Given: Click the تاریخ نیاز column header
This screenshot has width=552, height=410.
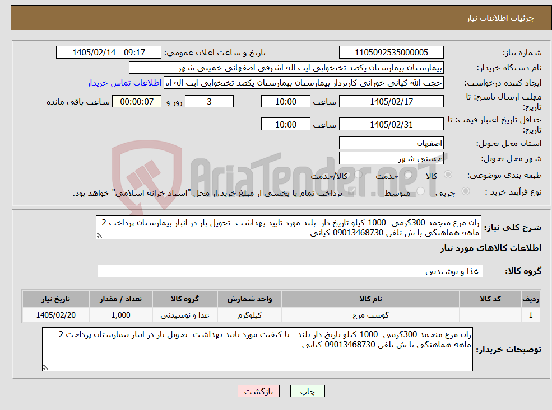Looking at the screenshot, I should tap(55, 299).
